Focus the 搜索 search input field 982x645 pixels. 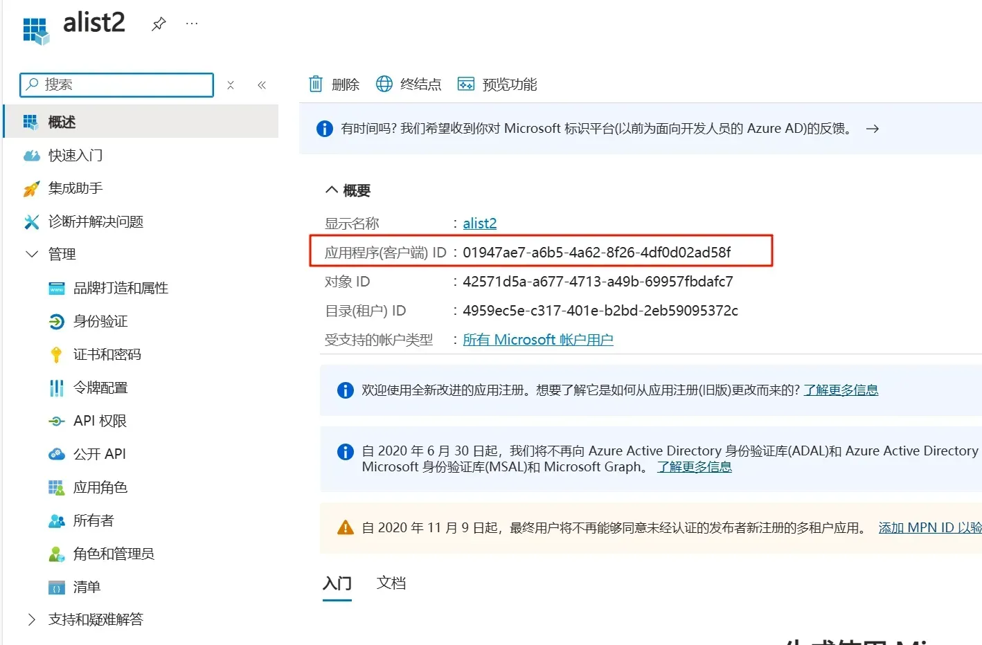pyautogui.click(x=117, y=85)
